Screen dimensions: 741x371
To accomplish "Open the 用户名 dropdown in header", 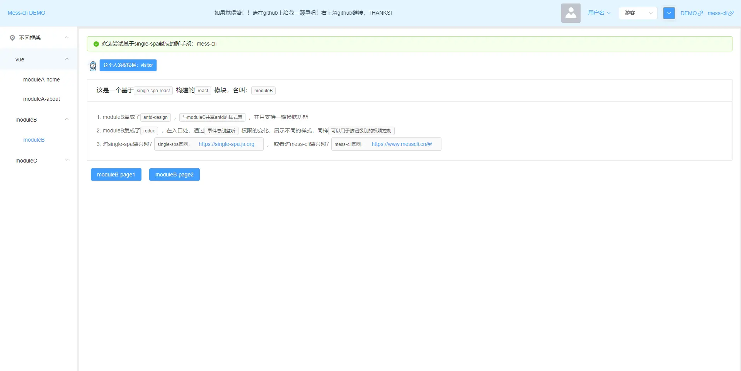I will 599,13.
